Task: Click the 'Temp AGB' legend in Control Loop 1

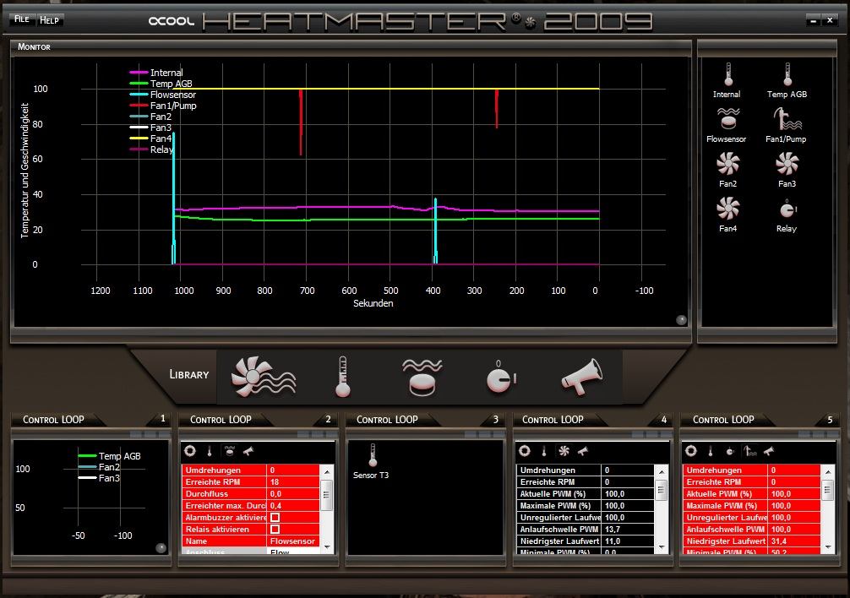Action: 110,456
